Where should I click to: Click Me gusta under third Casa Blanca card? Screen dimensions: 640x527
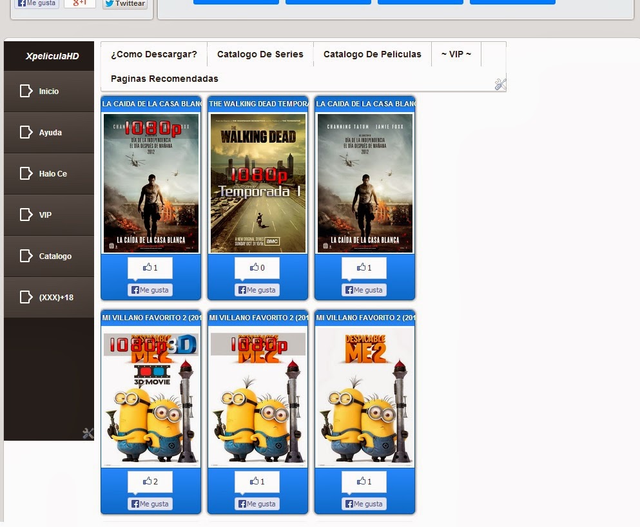pyautogui.click(x=364, y=290)
